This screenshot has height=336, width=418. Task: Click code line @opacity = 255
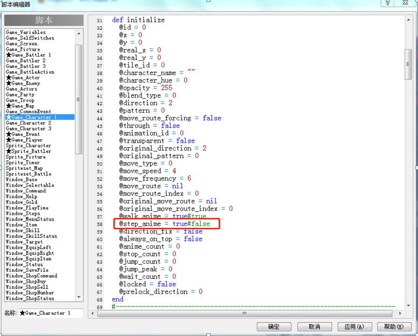pyautogui.click(x=146, y=88)
